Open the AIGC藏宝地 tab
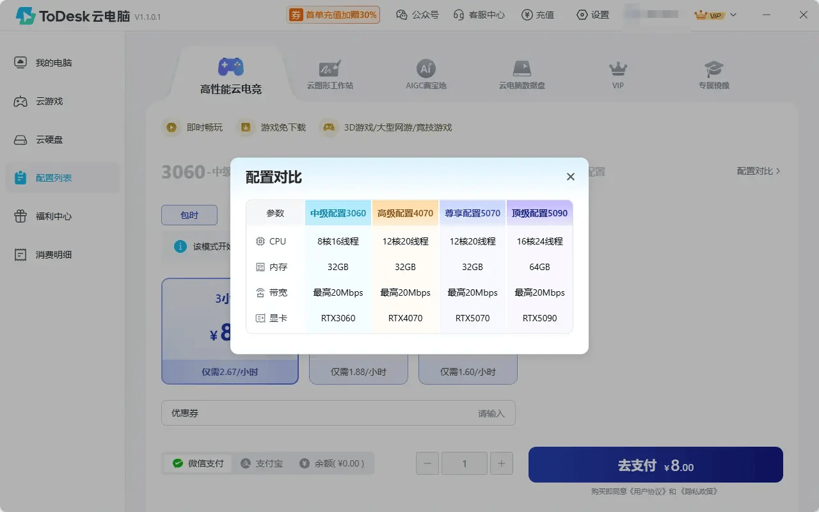 [425, 72]
